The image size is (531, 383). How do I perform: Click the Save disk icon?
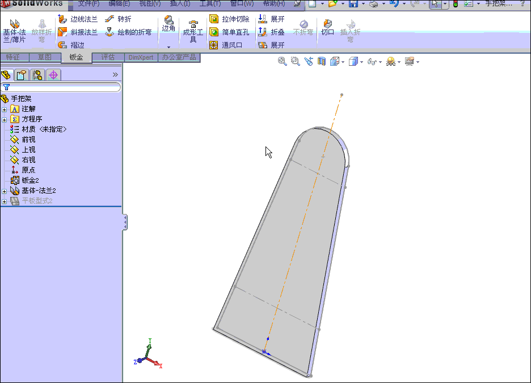(x=353, y=4)
